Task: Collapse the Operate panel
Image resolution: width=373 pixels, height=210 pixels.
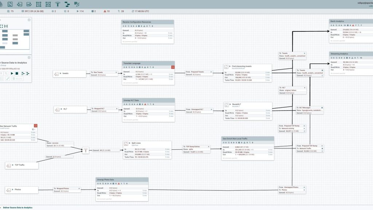Action: point(29,58)
